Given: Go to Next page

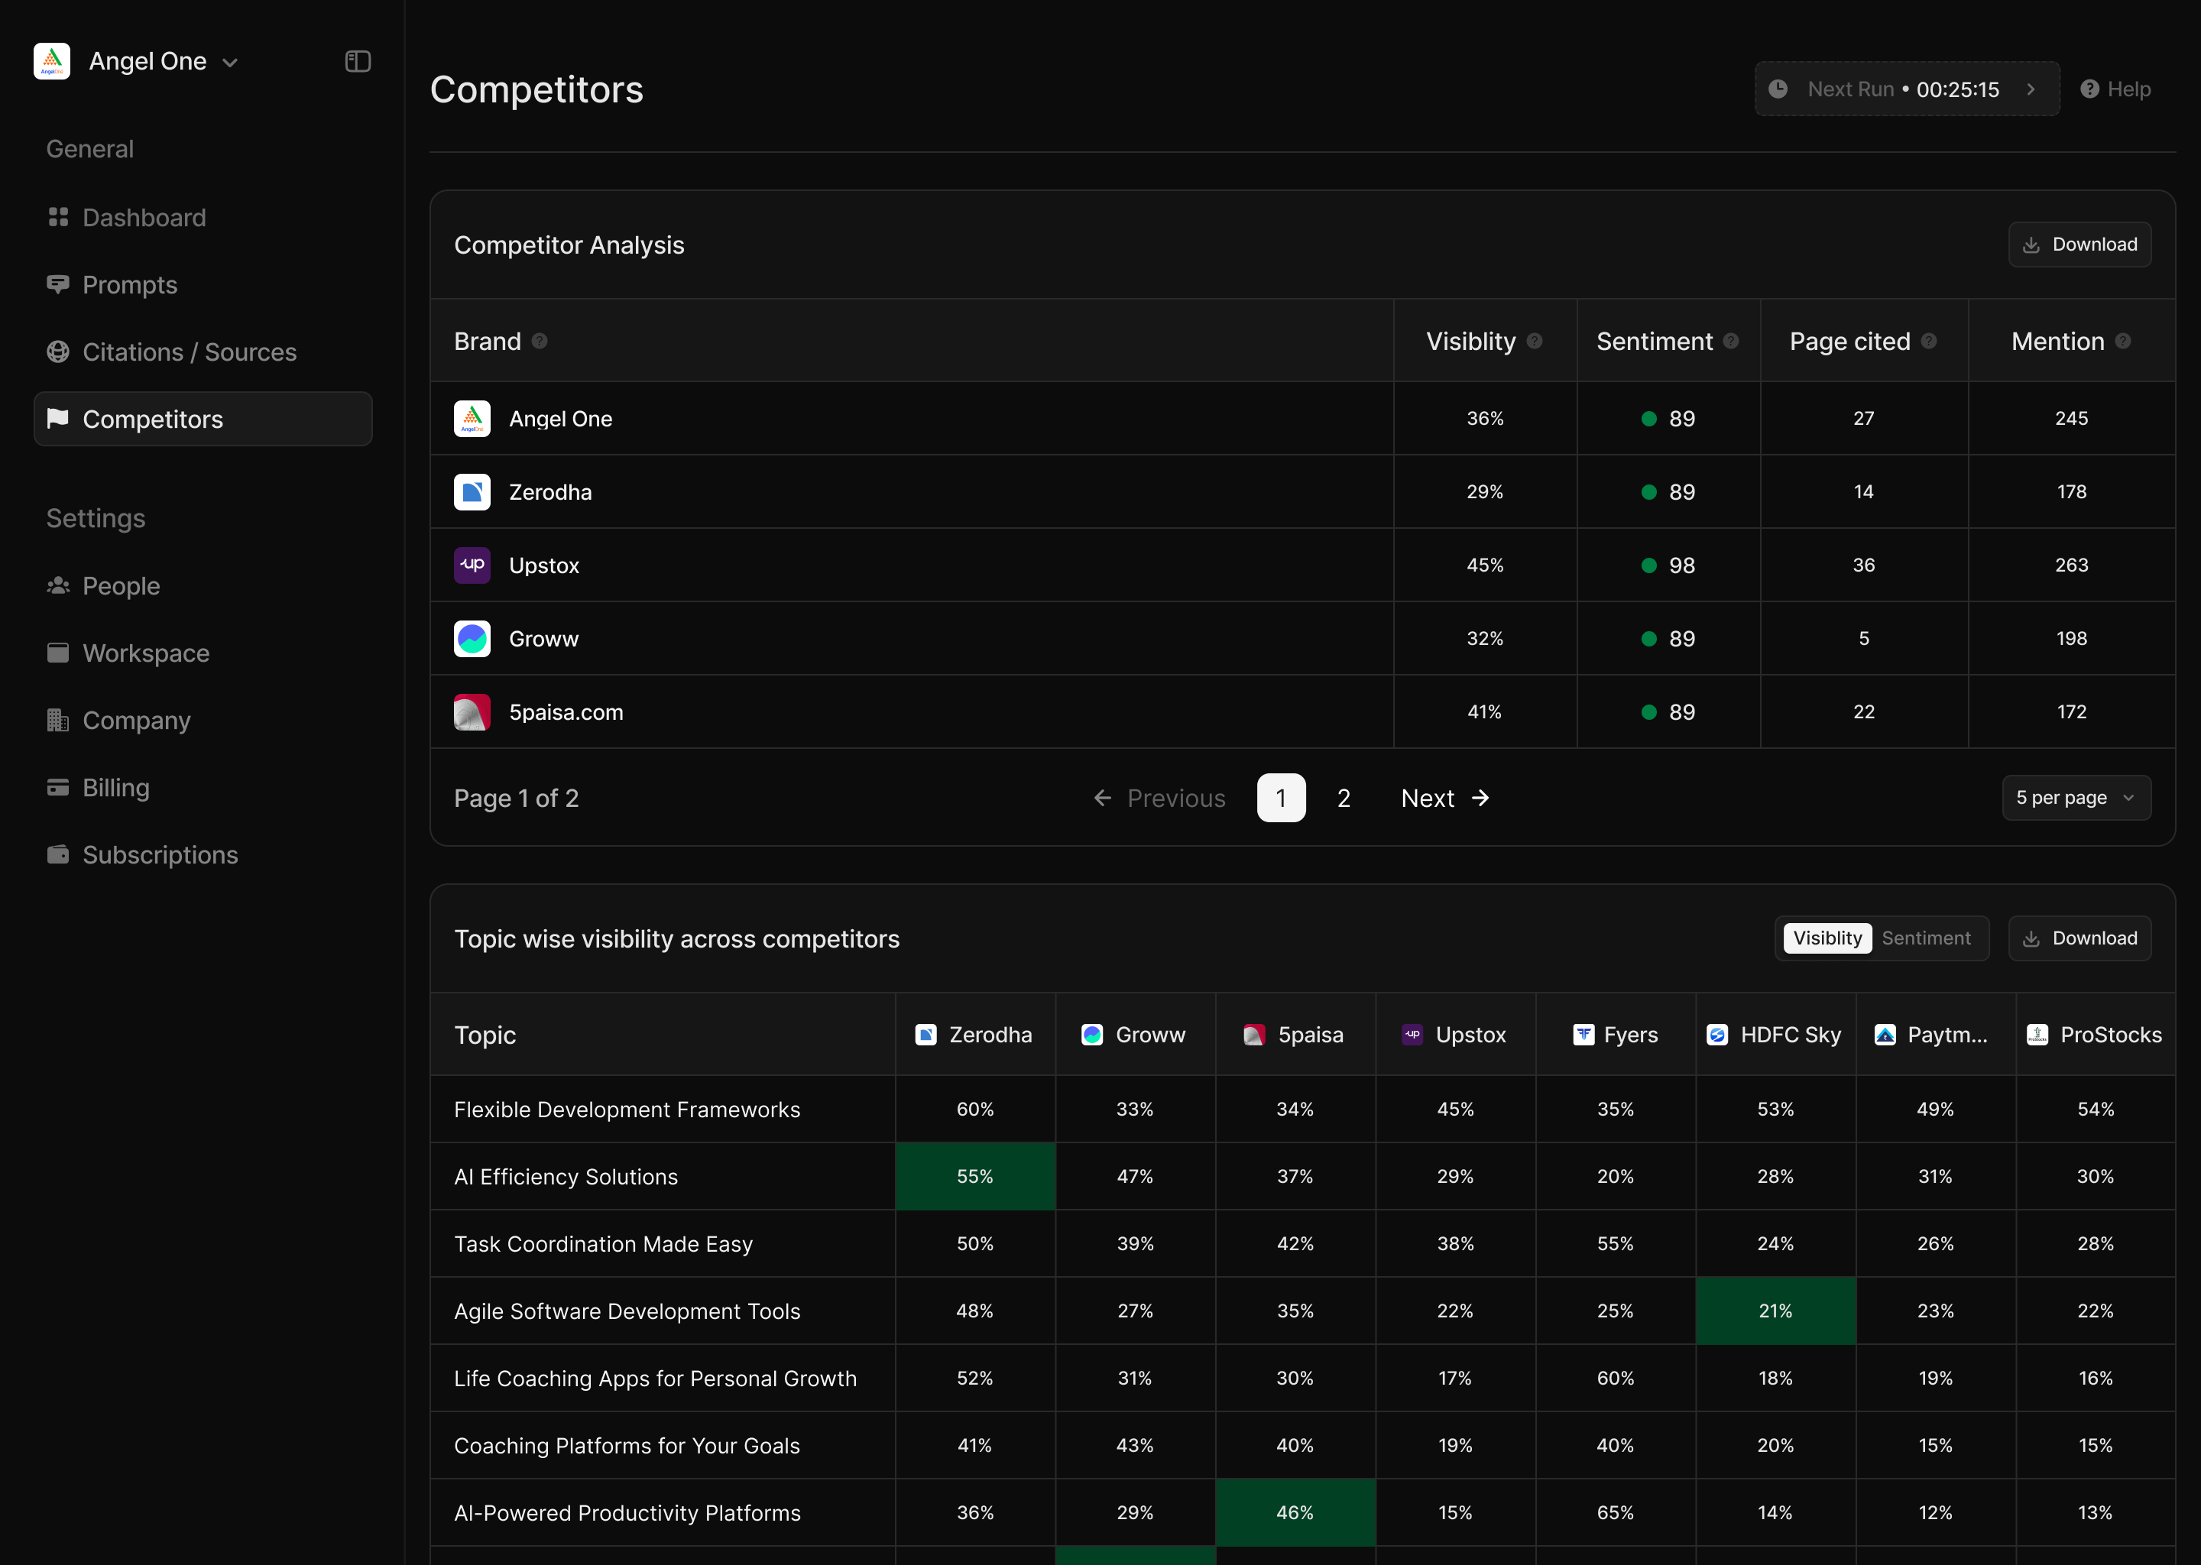Looking at the screenshot, I should coord(1445,798).
